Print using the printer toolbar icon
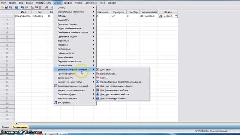The image size is (240, 135). [x=10, y=7]
